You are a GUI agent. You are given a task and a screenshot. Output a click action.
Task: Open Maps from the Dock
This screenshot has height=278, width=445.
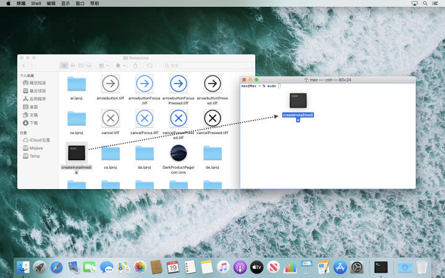click(x=123, y=267)
